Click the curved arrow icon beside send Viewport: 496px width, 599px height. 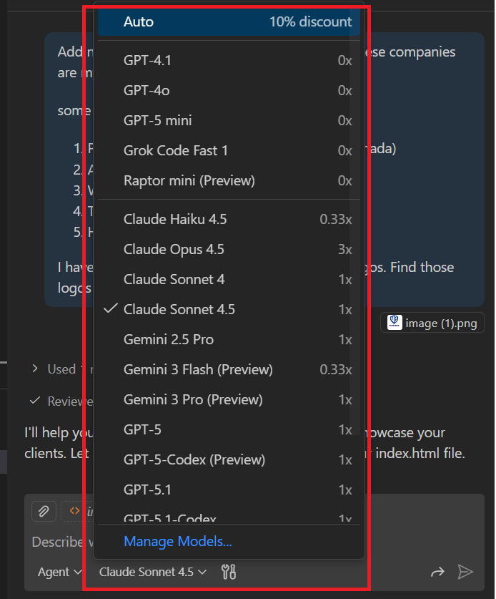click(437, 572)
